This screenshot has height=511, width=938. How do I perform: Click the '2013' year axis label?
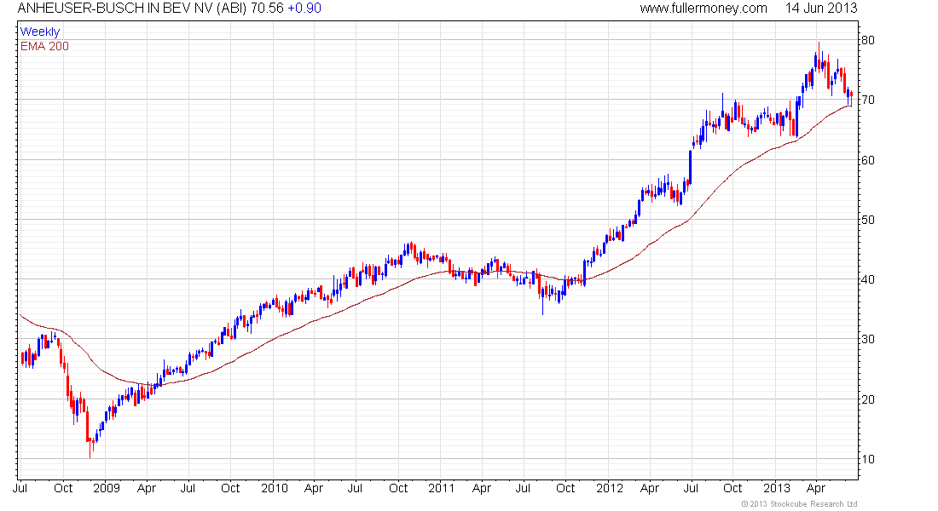(x=777, y=488)
